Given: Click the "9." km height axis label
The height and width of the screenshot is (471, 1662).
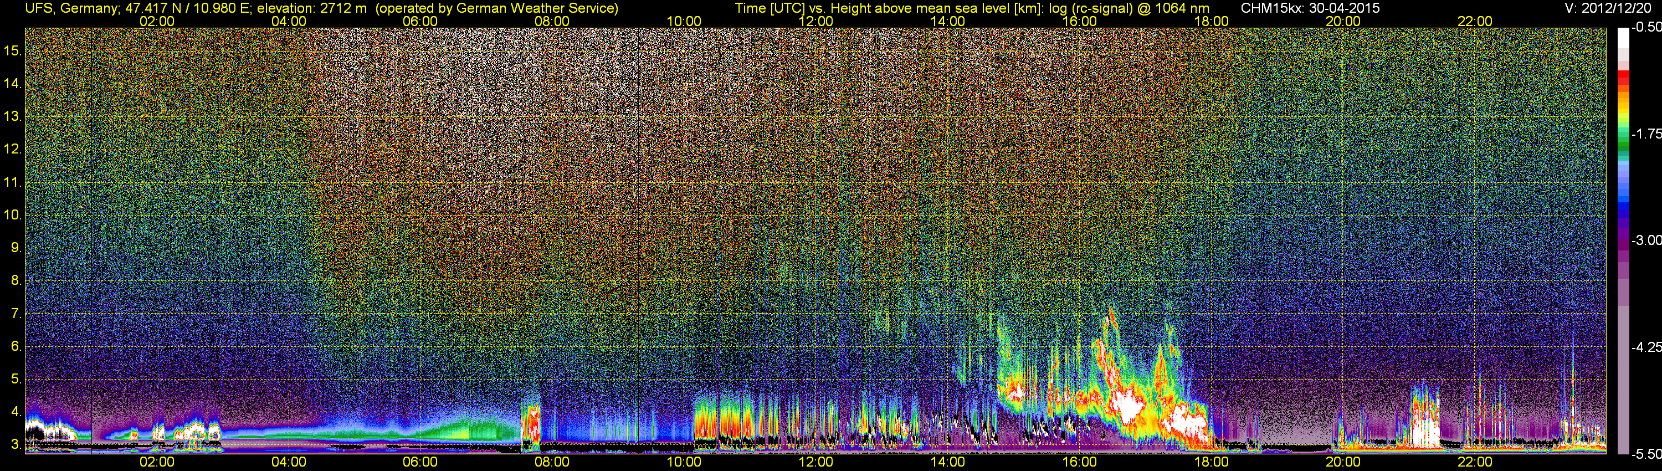Looking at the screenshot, I should click(16, 248).
